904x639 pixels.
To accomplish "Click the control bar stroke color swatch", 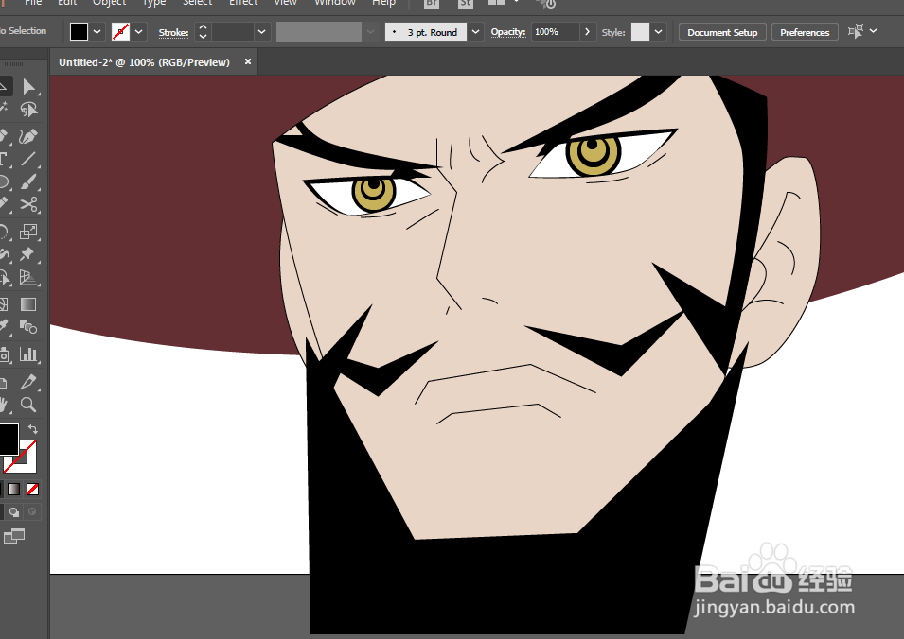I will point(120,31).
